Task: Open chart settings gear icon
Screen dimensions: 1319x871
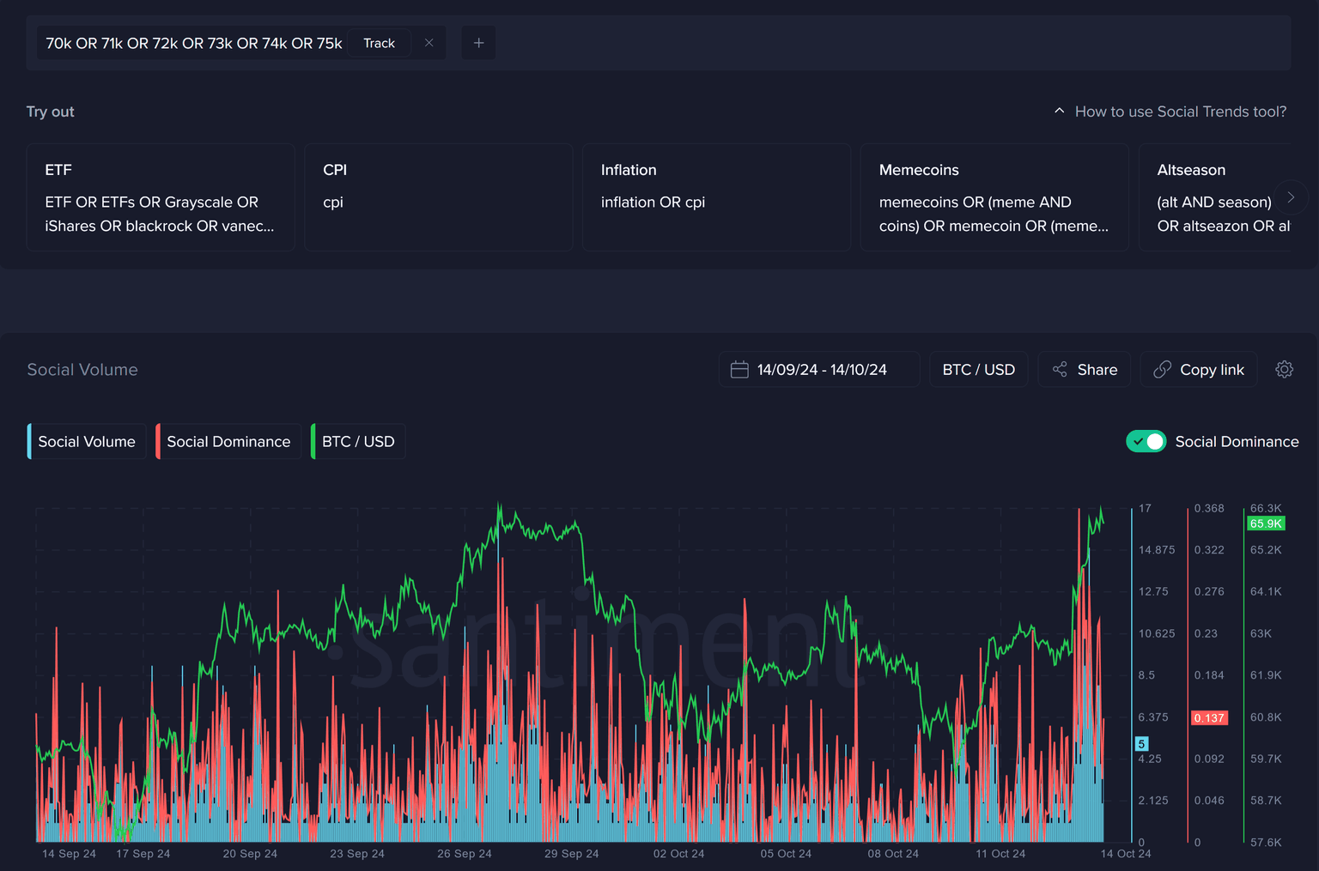Action: pyautogui.click(x=1284, y=369)
